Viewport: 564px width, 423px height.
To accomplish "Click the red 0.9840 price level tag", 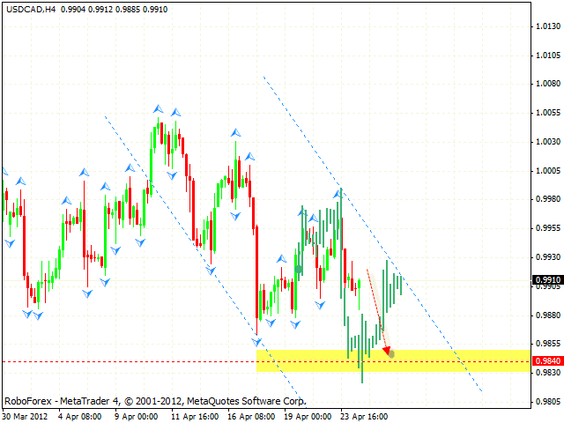I will pos(547,361).
